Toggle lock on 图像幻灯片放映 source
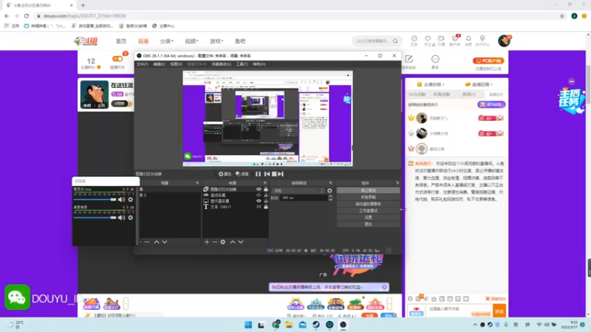The image size is (591, 332). point(266,190)
